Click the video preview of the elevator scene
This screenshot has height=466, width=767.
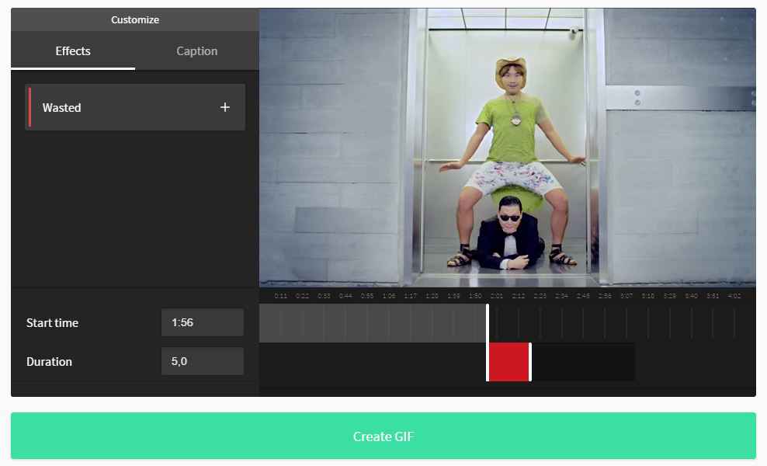(x=507, y=147)
